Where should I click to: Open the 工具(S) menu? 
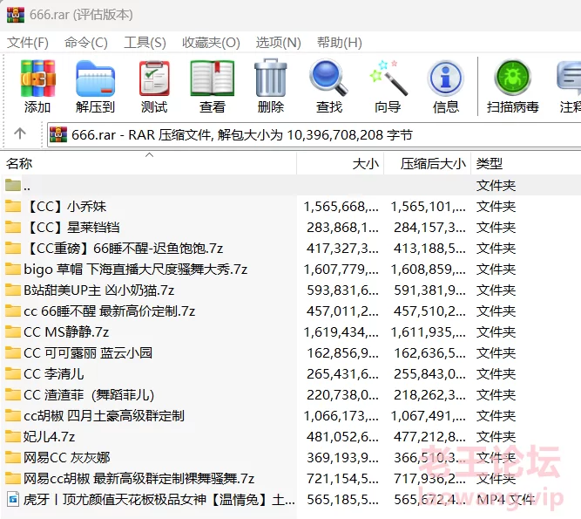coord(145,43)
